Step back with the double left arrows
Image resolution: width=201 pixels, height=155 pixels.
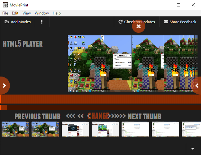click(x=80, y=116)
